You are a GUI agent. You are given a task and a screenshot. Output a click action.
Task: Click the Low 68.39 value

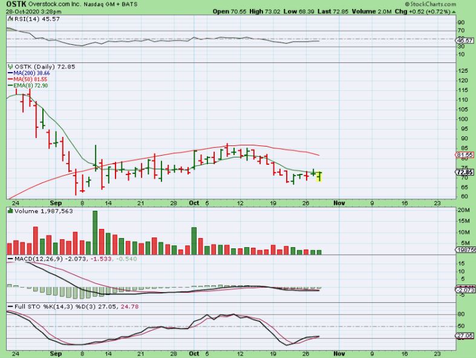(x=299, y=12)
